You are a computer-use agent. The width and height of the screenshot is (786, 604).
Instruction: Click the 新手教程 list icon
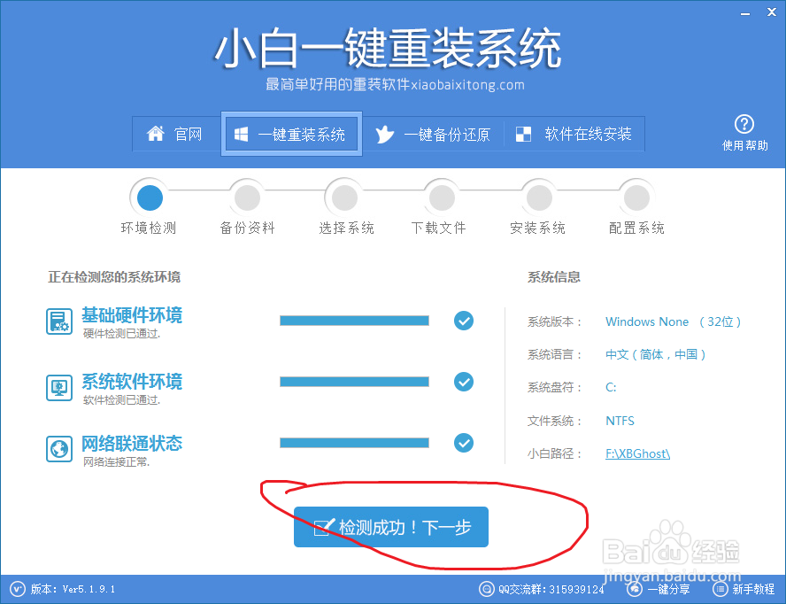tap(720, 589)
